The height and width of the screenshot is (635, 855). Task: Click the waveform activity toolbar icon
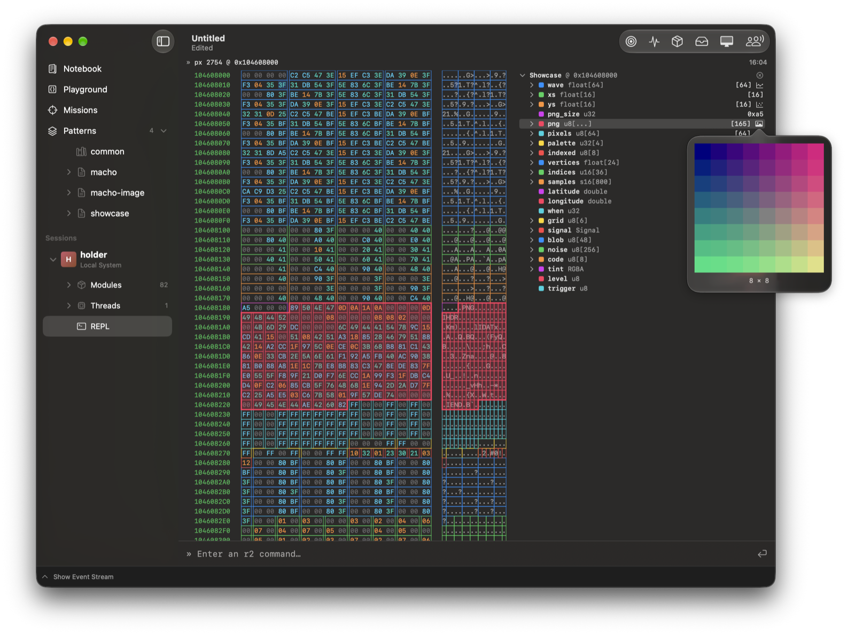(x=654, y=42)
